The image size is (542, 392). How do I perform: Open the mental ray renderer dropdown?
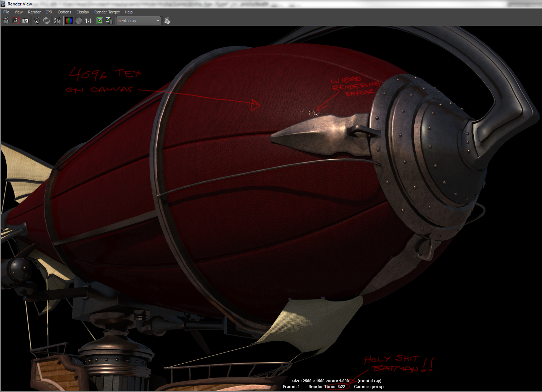click(x=138, y=21)
